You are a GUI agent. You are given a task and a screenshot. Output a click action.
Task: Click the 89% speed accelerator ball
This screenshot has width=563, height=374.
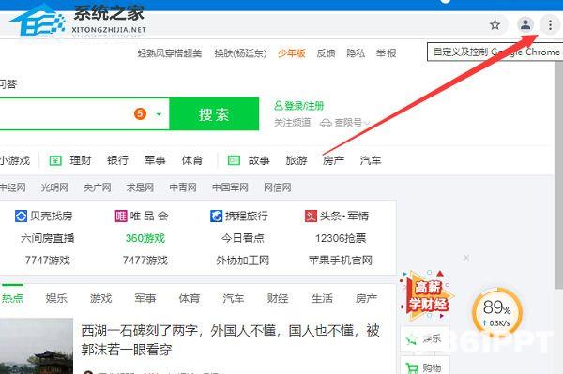(497, 312)
